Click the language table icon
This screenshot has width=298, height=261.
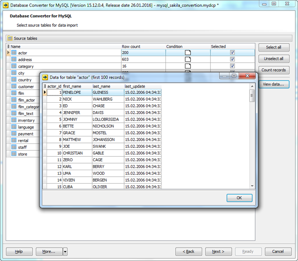[14, 127]
